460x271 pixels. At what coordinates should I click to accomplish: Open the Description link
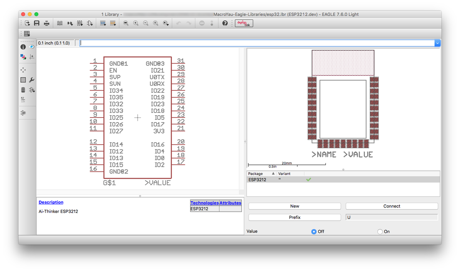coord(51,202)
